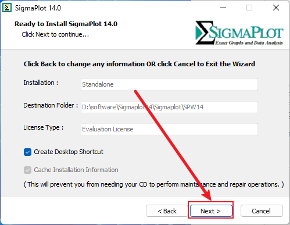Click the SigmaPlot sigma title bar icon

7,8
